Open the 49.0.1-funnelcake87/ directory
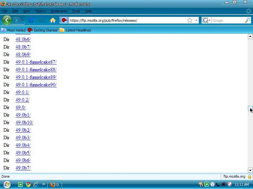This screenshot has width=253, height=189. pyautogui.click(x=36, y=62)
